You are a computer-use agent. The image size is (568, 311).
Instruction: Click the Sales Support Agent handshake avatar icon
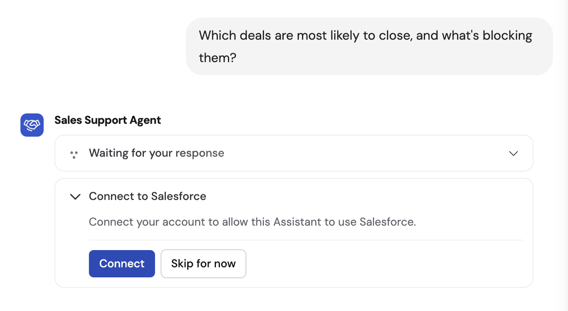click(x=32, y=125)
